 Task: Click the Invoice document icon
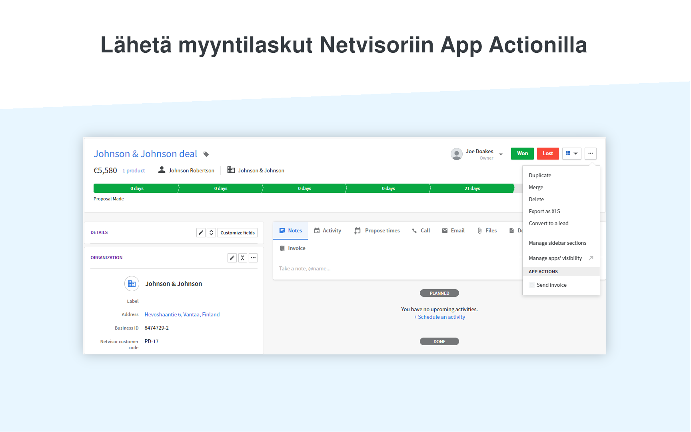pos(282,248)
